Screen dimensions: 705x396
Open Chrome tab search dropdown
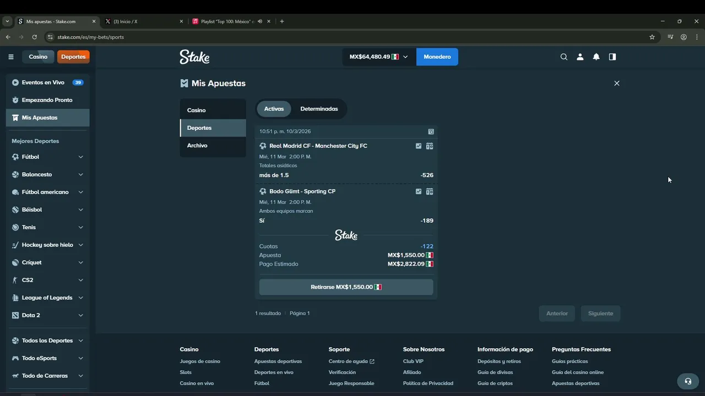pyautogui.click(x=7, y=21)
